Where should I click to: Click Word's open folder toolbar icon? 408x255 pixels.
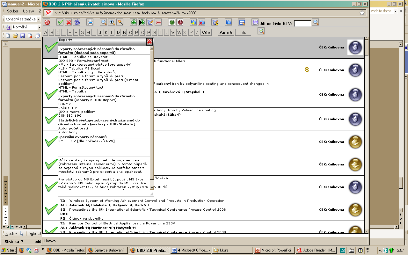[15, 36]
